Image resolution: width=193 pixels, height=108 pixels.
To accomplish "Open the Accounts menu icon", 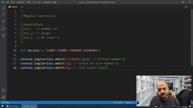I will pos(3,90).
